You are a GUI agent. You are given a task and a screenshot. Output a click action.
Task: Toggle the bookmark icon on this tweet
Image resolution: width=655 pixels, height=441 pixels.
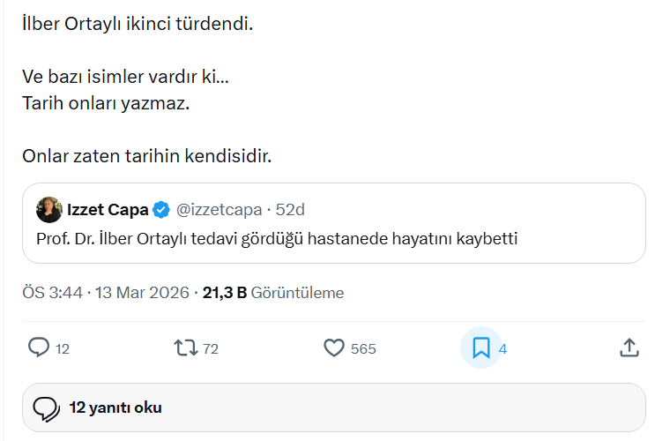481,348
